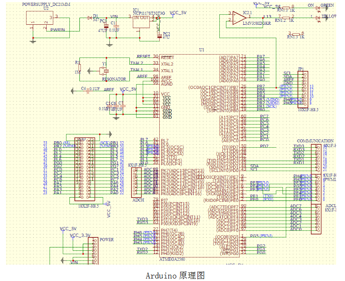Image resolution: width=345 pixels, height=281 pixels.
Task: Click the YELLOW LED symbol
Action: pyautogui.click(x=318, y=18)
